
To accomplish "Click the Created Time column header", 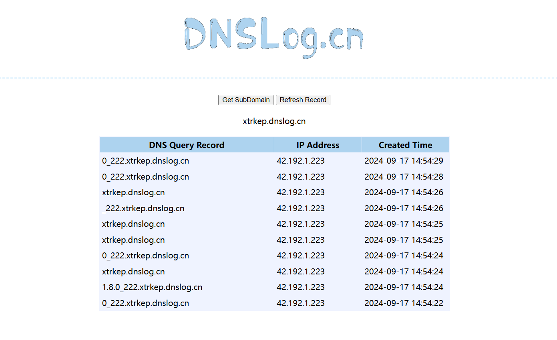I will point(405,145).
